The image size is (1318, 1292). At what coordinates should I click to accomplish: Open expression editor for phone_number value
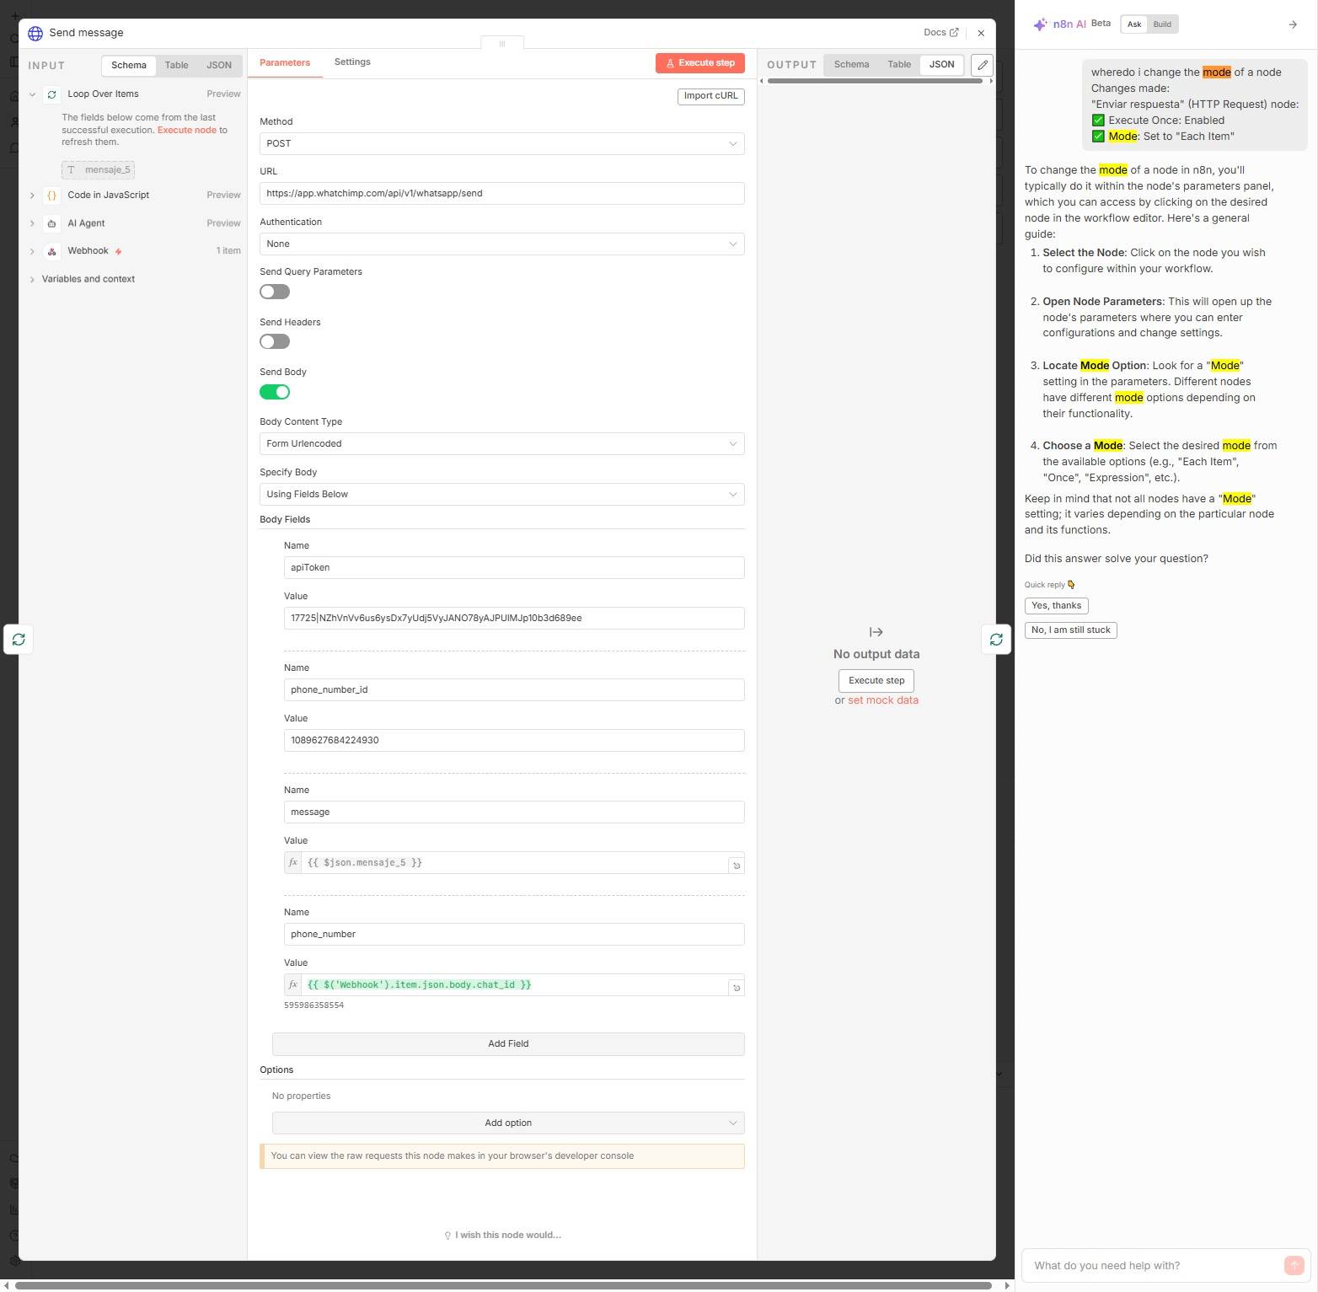click(736, 988)
